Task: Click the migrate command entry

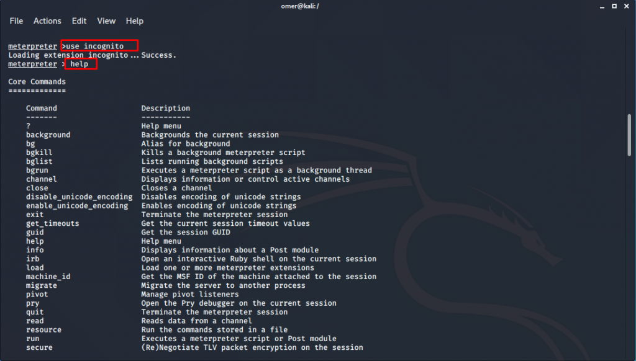Action: tap(41, 285)
